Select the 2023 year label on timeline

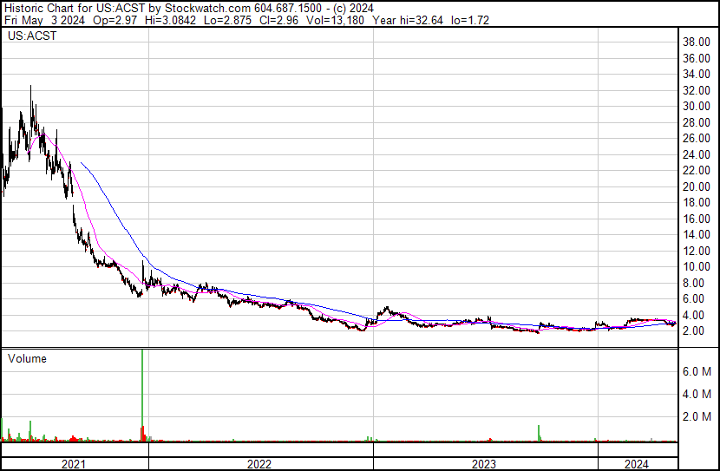[x=484, y=464]
